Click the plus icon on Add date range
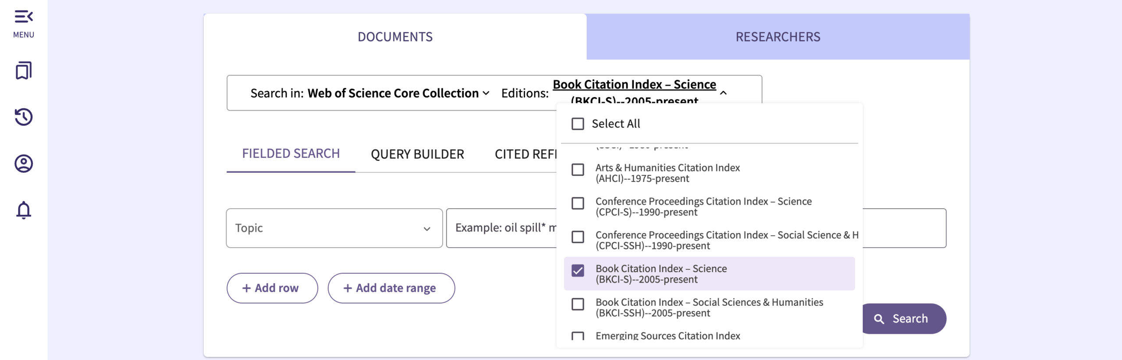Screen dimensions: 1122x360 point(348,288)
